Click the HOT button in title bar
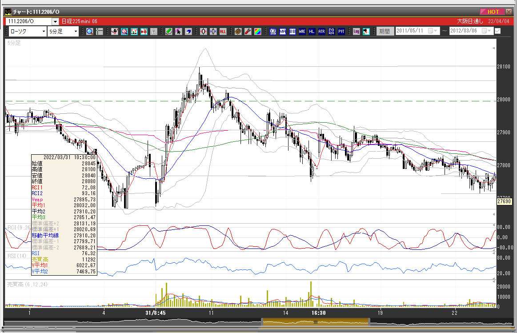 pos(492,12)
